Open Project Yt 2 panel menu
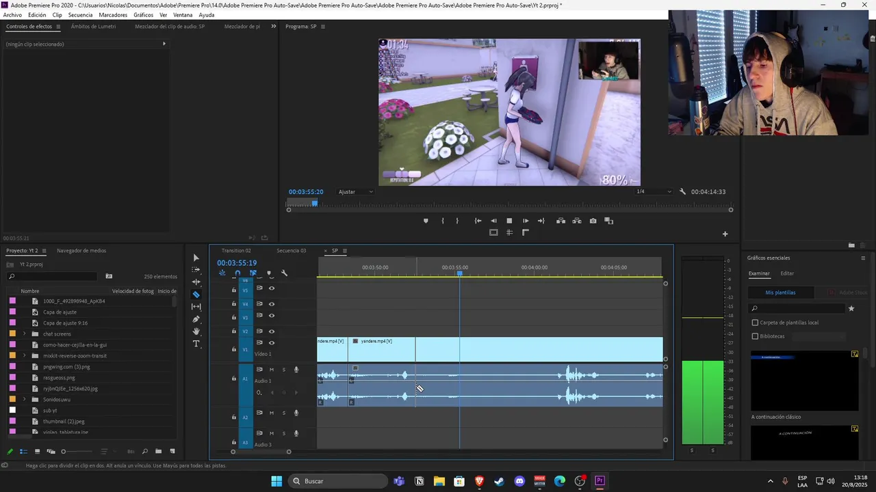The height and width of the screenshot is (492, 876). point(44,251)
